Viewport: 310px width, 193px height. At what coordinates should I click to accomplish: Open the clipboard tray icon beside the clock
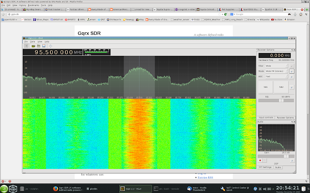click(304, 189)
